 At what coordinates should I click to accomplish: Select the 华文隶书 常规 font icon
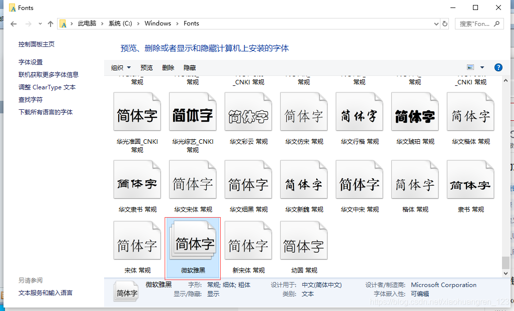pos(137,179)
